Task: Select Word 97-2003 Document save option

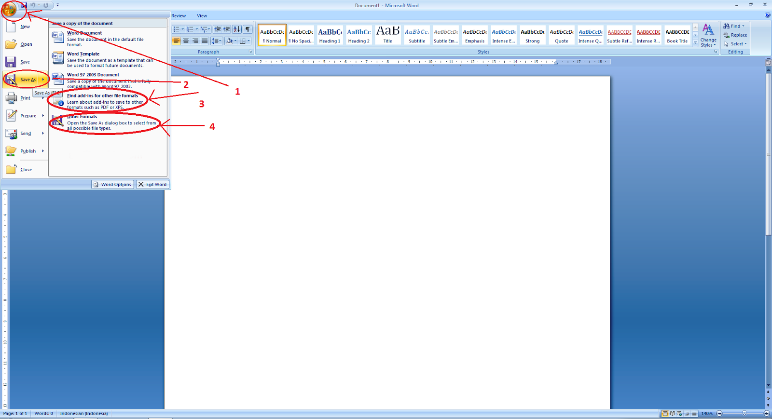Action: [x=108, y=81]
